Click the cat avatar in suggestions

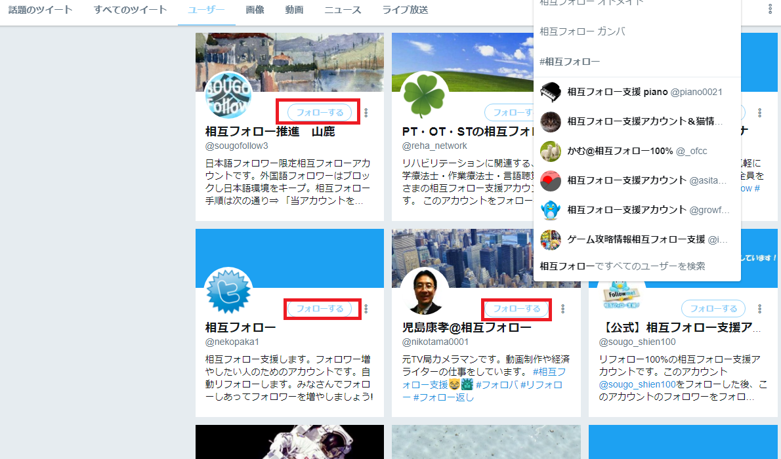point(551,122)
